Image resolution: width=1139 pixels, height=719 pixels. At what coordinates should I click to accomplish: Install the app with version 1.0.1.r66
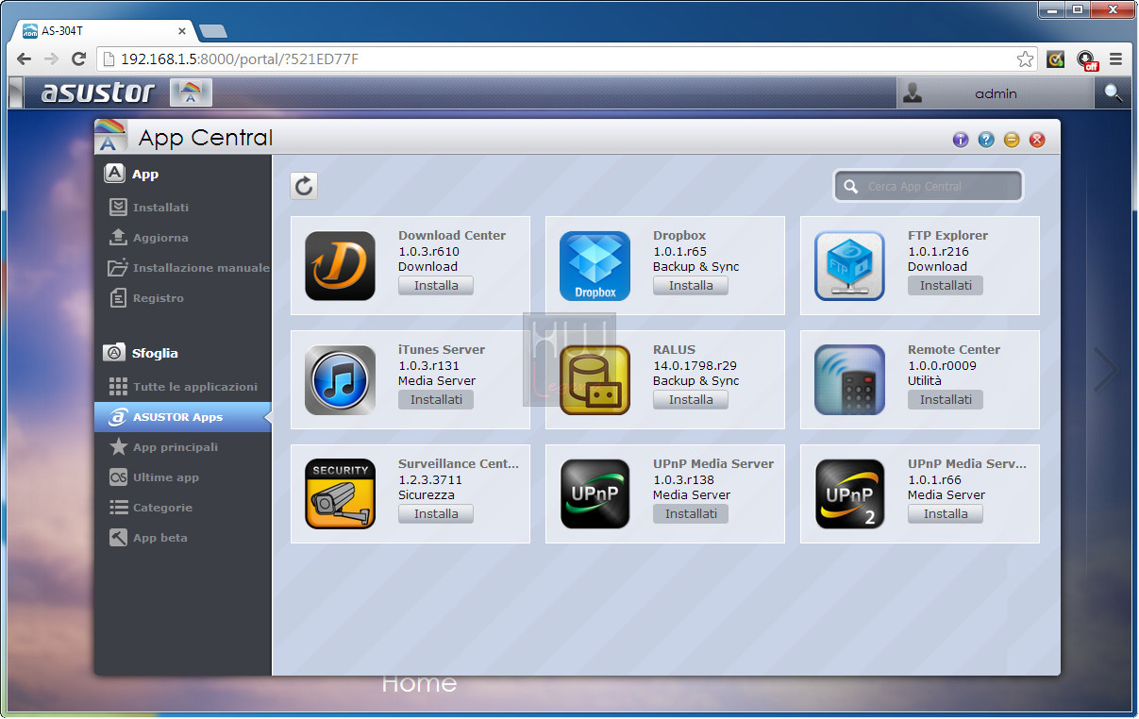click(946, 514)
